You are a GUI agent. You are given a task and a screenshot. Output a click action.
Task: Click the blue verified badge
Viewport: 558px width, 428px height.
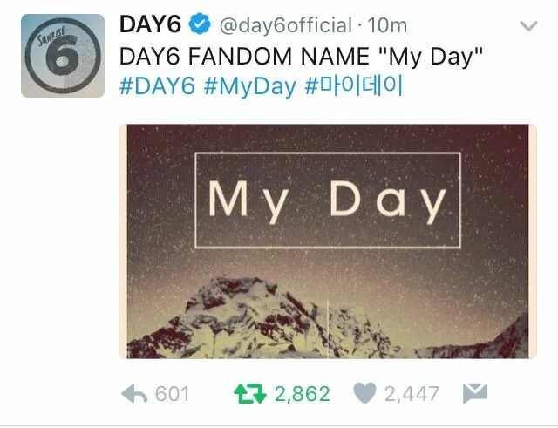coord(200,24)
